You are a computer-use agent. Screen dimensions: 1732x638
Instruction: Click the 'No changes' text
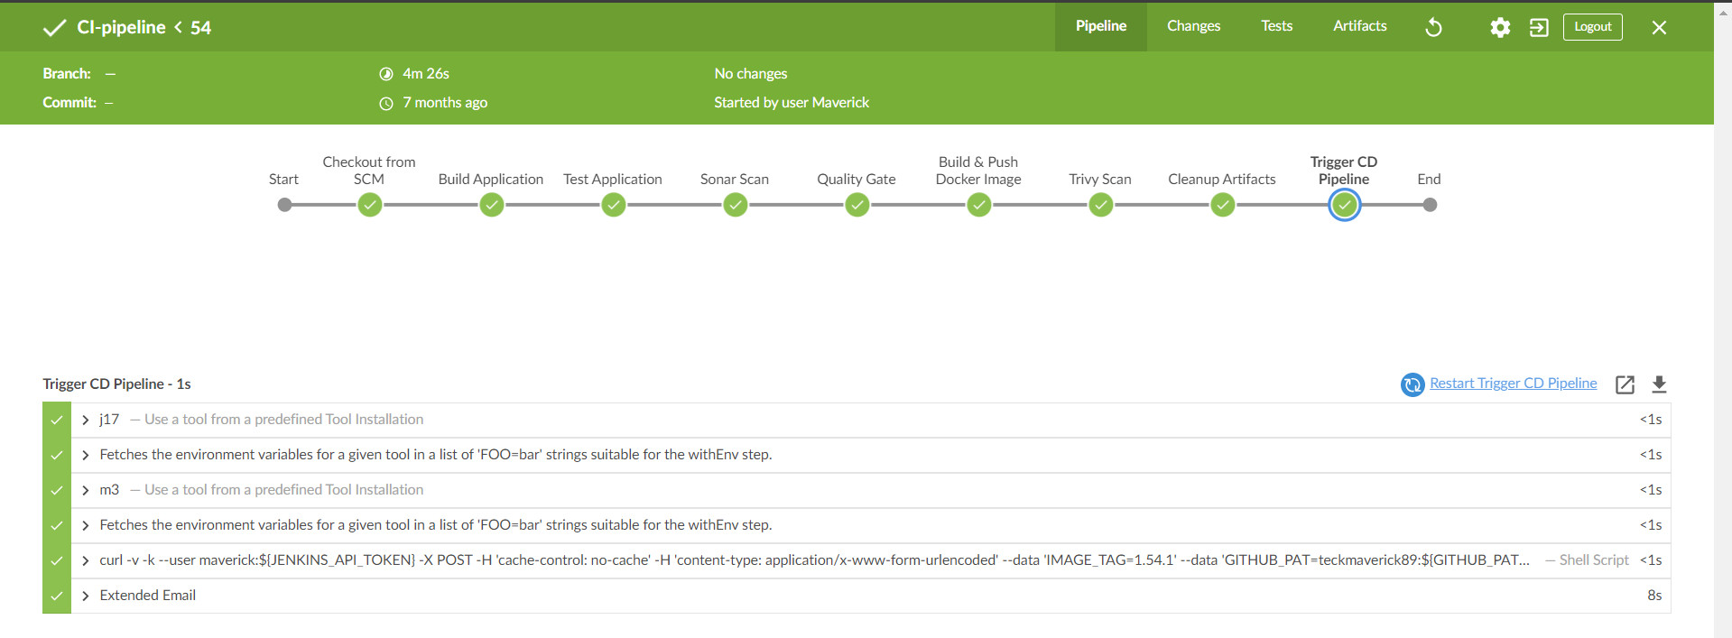[x=751, y=73]
